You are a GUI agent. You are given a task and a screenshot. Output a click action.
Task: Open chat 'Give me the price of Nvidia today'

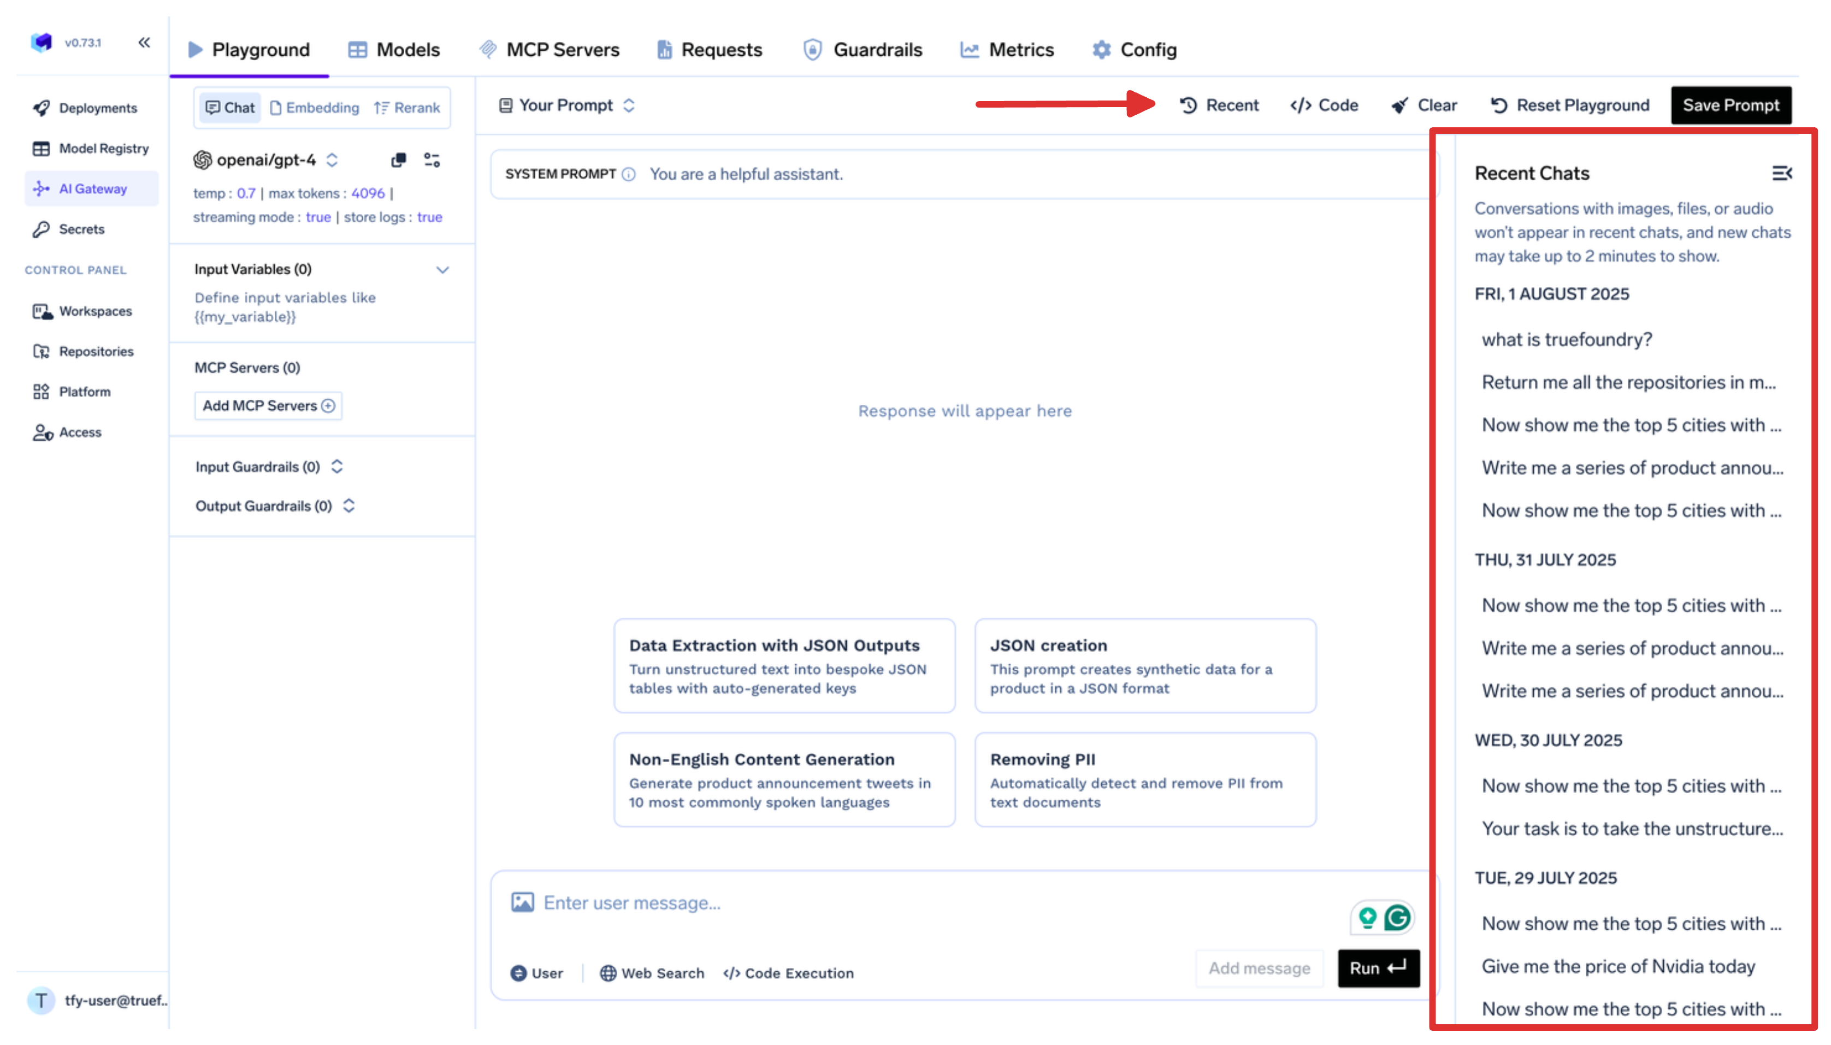1618,966
